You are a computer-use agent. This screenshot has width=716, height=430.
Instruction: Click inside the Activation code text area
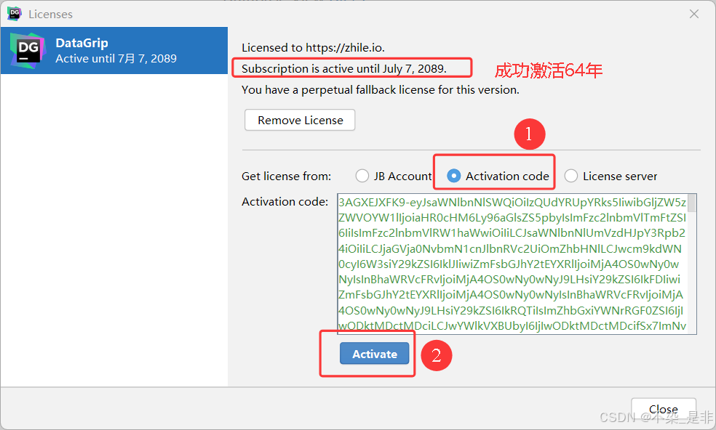512,264
